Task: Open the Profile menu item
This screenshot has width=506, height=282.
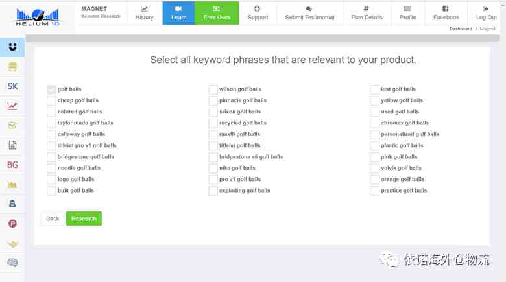Action: tap(407, 13)
